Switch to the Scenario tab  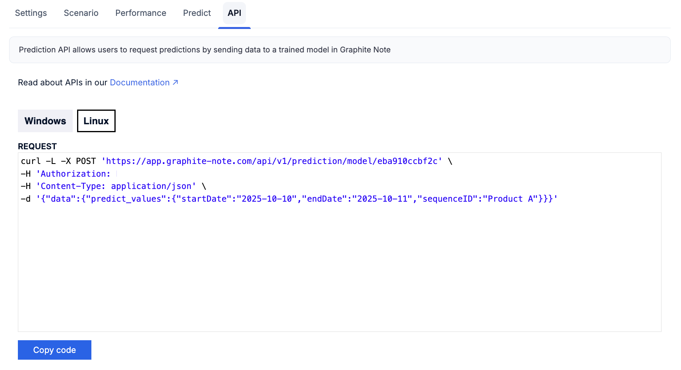click(x=81, y=13)
